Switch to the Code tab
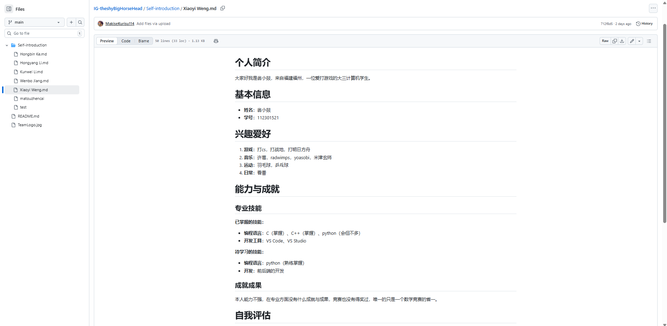Viewport: 667px width, 326px height. (126, 41)
